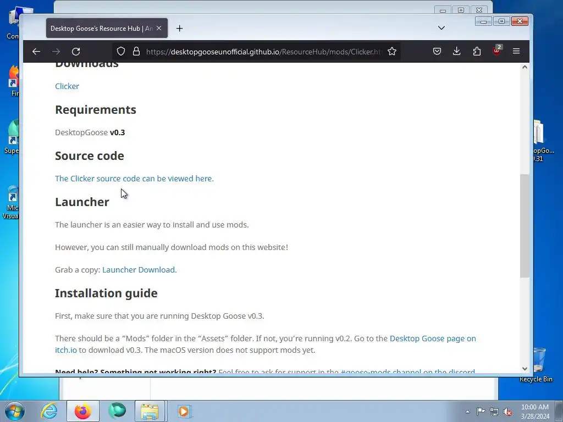The image size is (563, 422).
Task: Open the green round taskbar application
Action: pos(117,411)
